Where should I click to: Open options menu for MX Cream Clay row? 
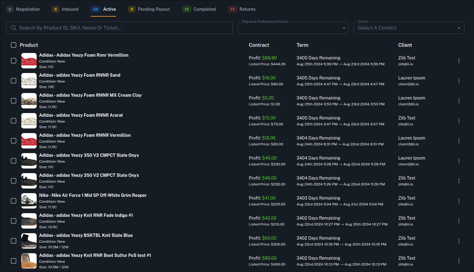tap(459, 101)
